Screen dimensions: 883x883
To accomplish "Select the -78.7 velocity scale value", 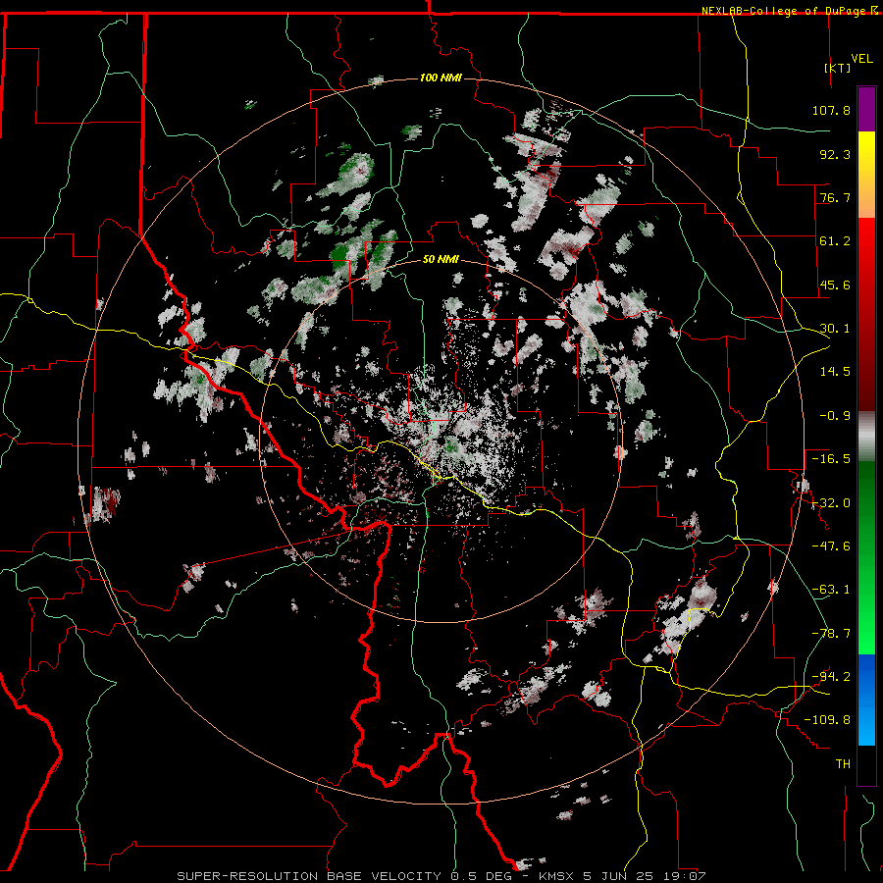I will [831, 634].
